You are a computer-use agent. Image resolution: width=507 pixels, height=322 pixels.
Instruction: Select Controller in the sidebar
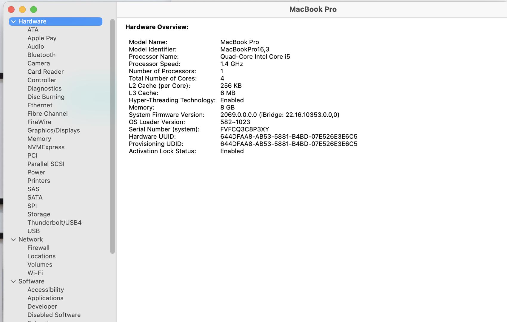coord(42,80)
